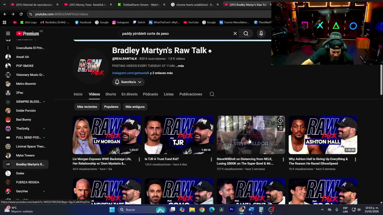Switch to Pódcasts channel tab

[x=151, y=94]
